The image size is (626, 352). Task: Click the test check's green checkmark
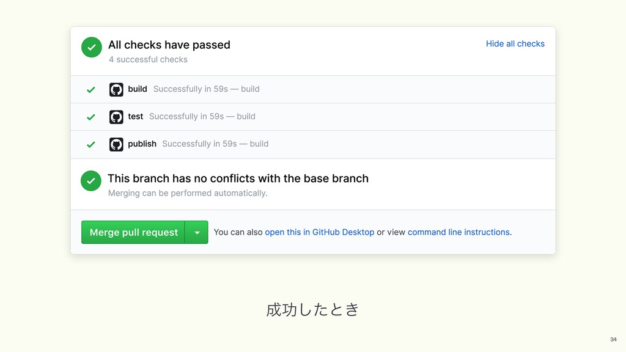91,117
